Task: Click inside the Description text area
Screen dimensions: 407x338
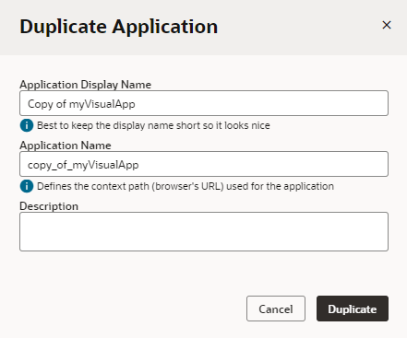Action: pos(204,231)
